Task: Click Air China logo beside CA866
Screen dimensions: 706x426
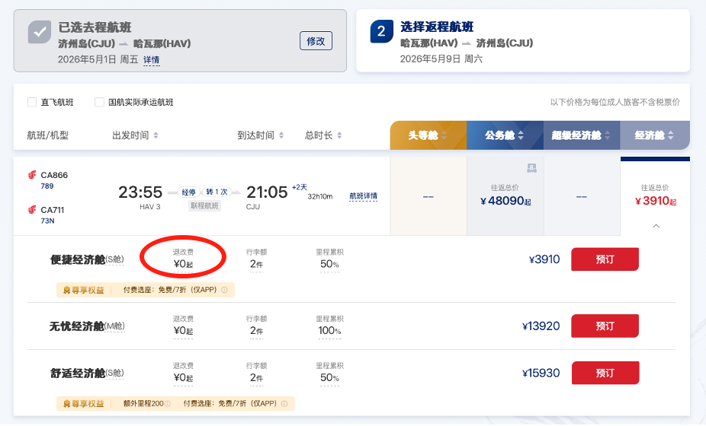Action: click(32, 175)
